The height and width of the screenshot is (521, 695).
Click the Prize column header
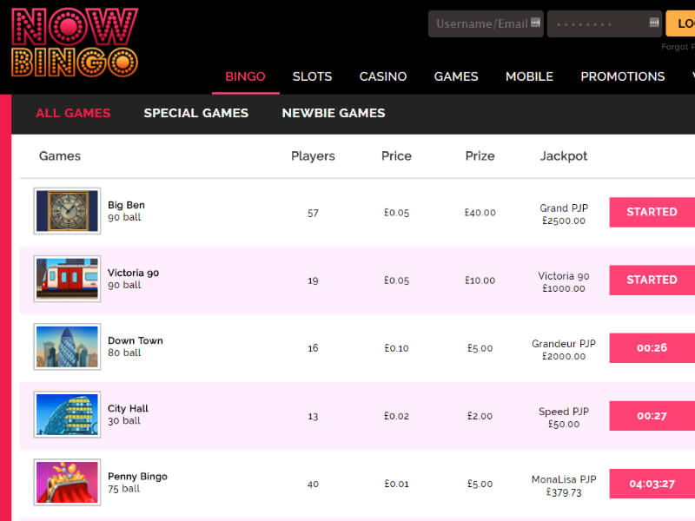click(480, 156)
